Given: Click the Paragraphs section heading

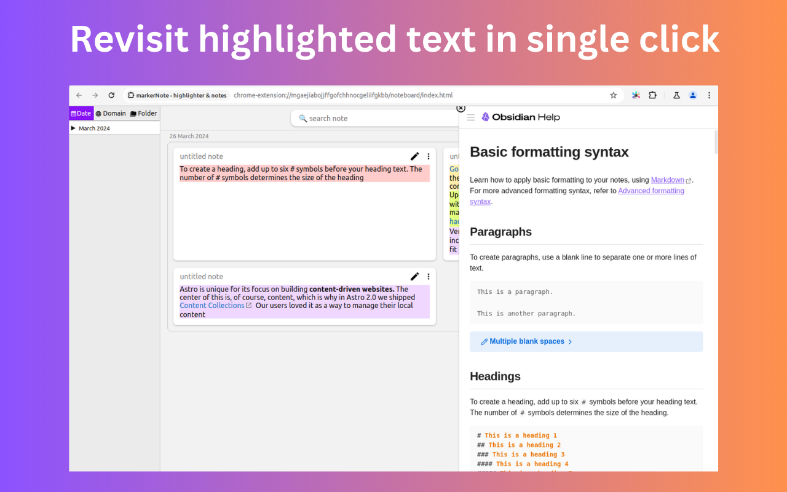Looking at the screenshot, I should [500, 232].
